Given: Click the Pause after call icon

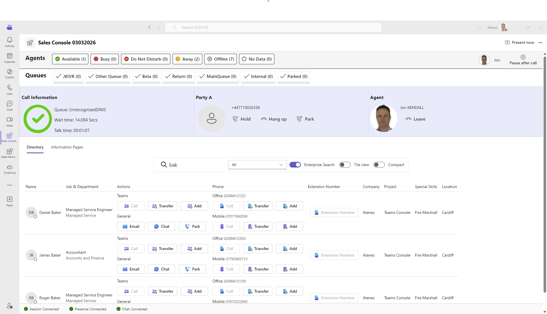Looking at the screenshot, I should point(523,57).
